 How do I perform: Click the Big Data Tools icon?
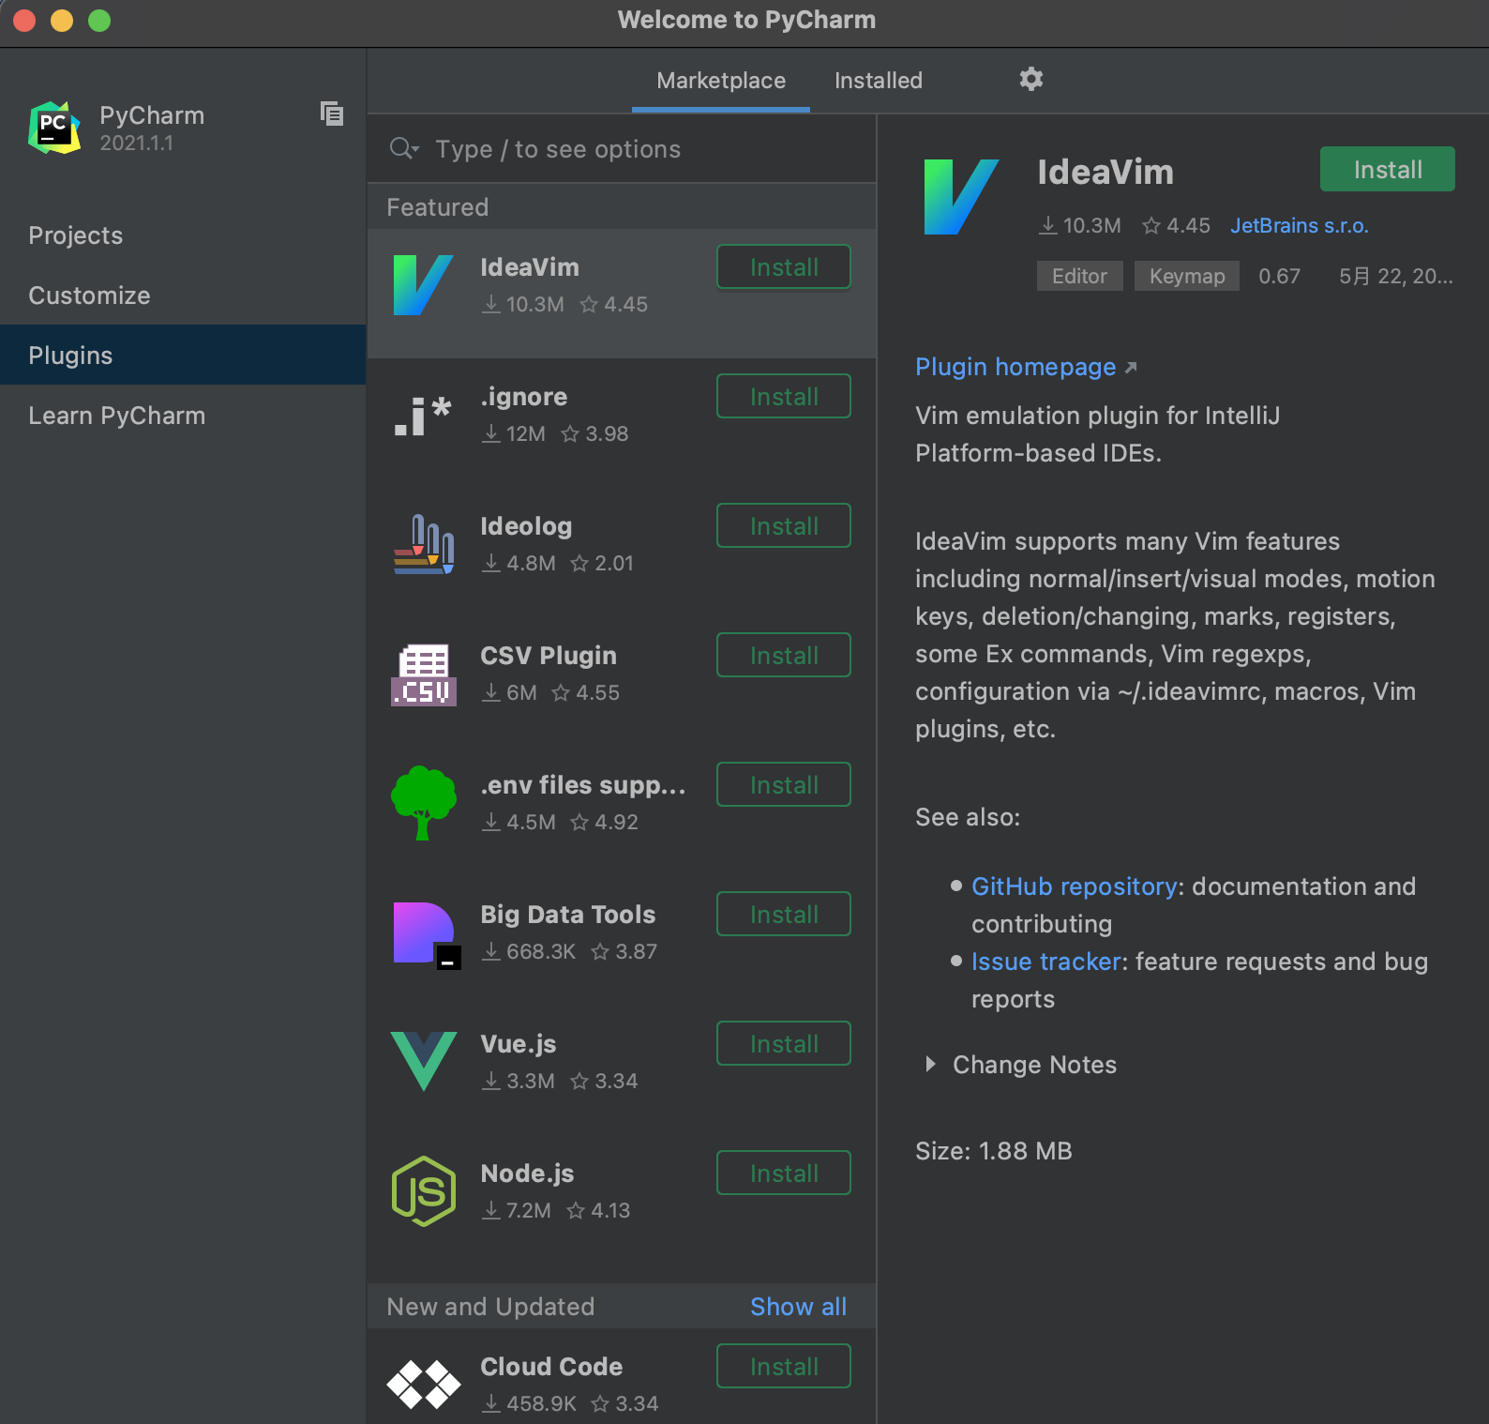pyautogui.click(x=427, y=934)
